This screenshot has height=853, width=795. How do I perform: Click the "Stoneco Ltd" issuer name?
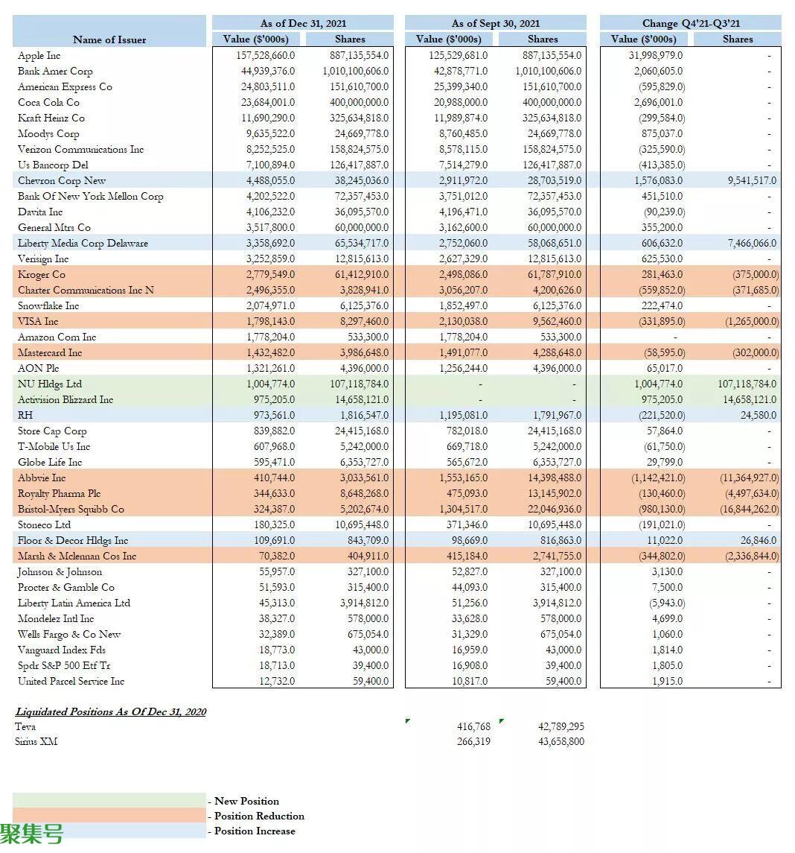[x=44, y=525]
